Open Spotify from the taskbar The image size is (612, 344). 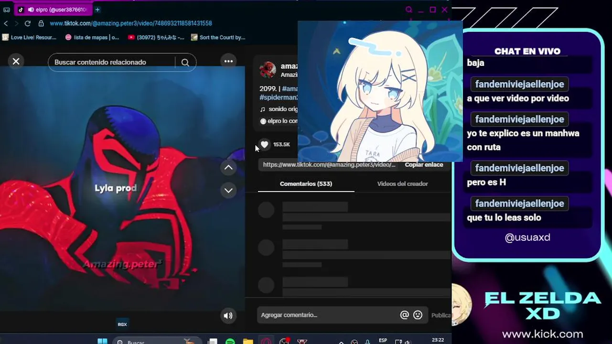pos(230,342)
